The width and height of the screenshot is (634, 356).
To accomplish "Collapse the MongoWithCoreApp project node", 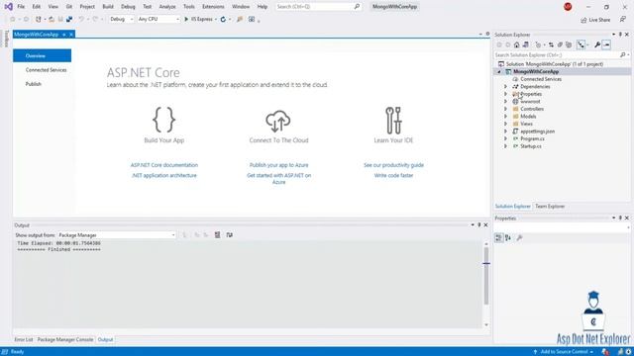I will click(499, 72).
